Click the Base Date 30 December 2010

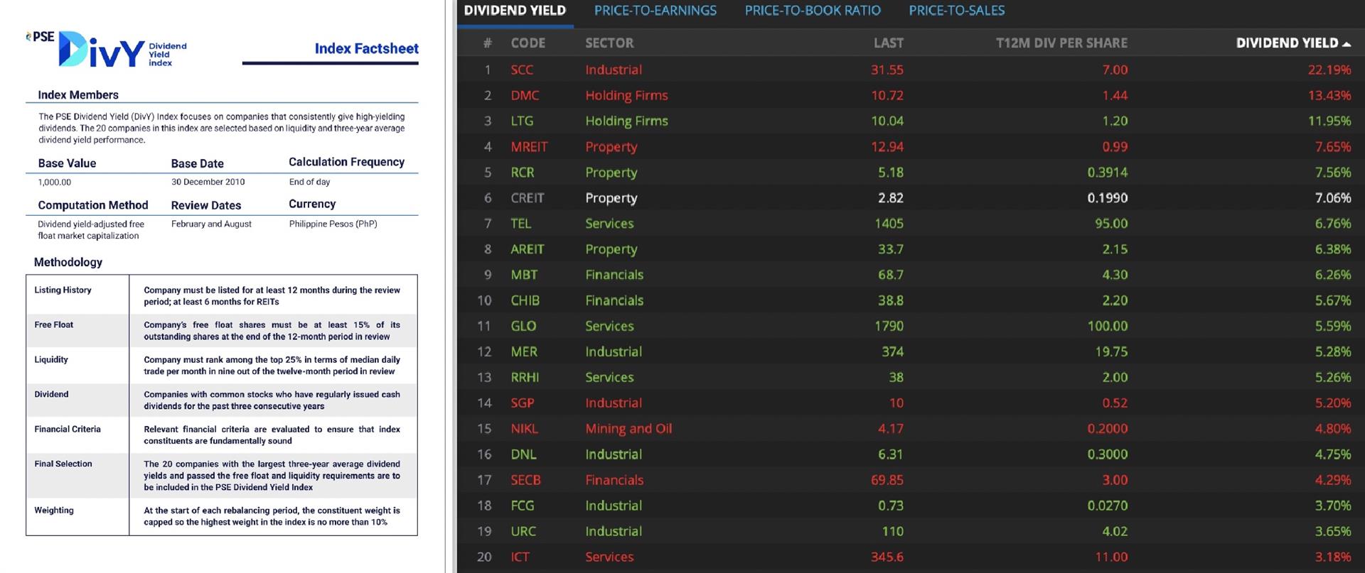point(208,182)
